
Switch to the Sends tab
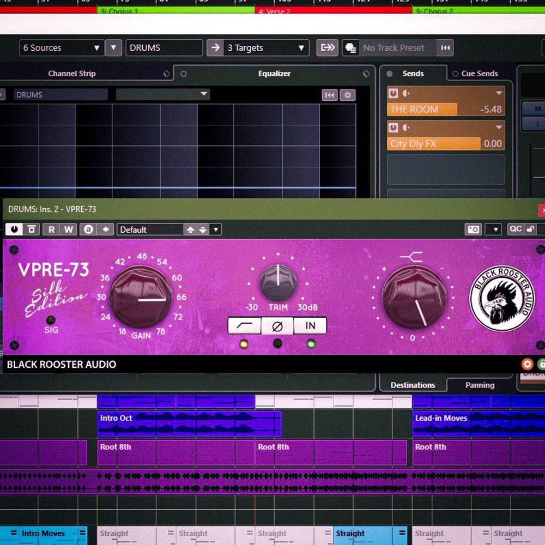413,74
